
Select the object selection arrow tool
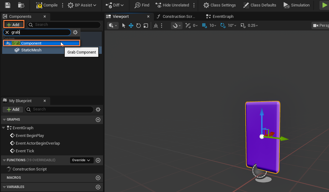[124, 25]
